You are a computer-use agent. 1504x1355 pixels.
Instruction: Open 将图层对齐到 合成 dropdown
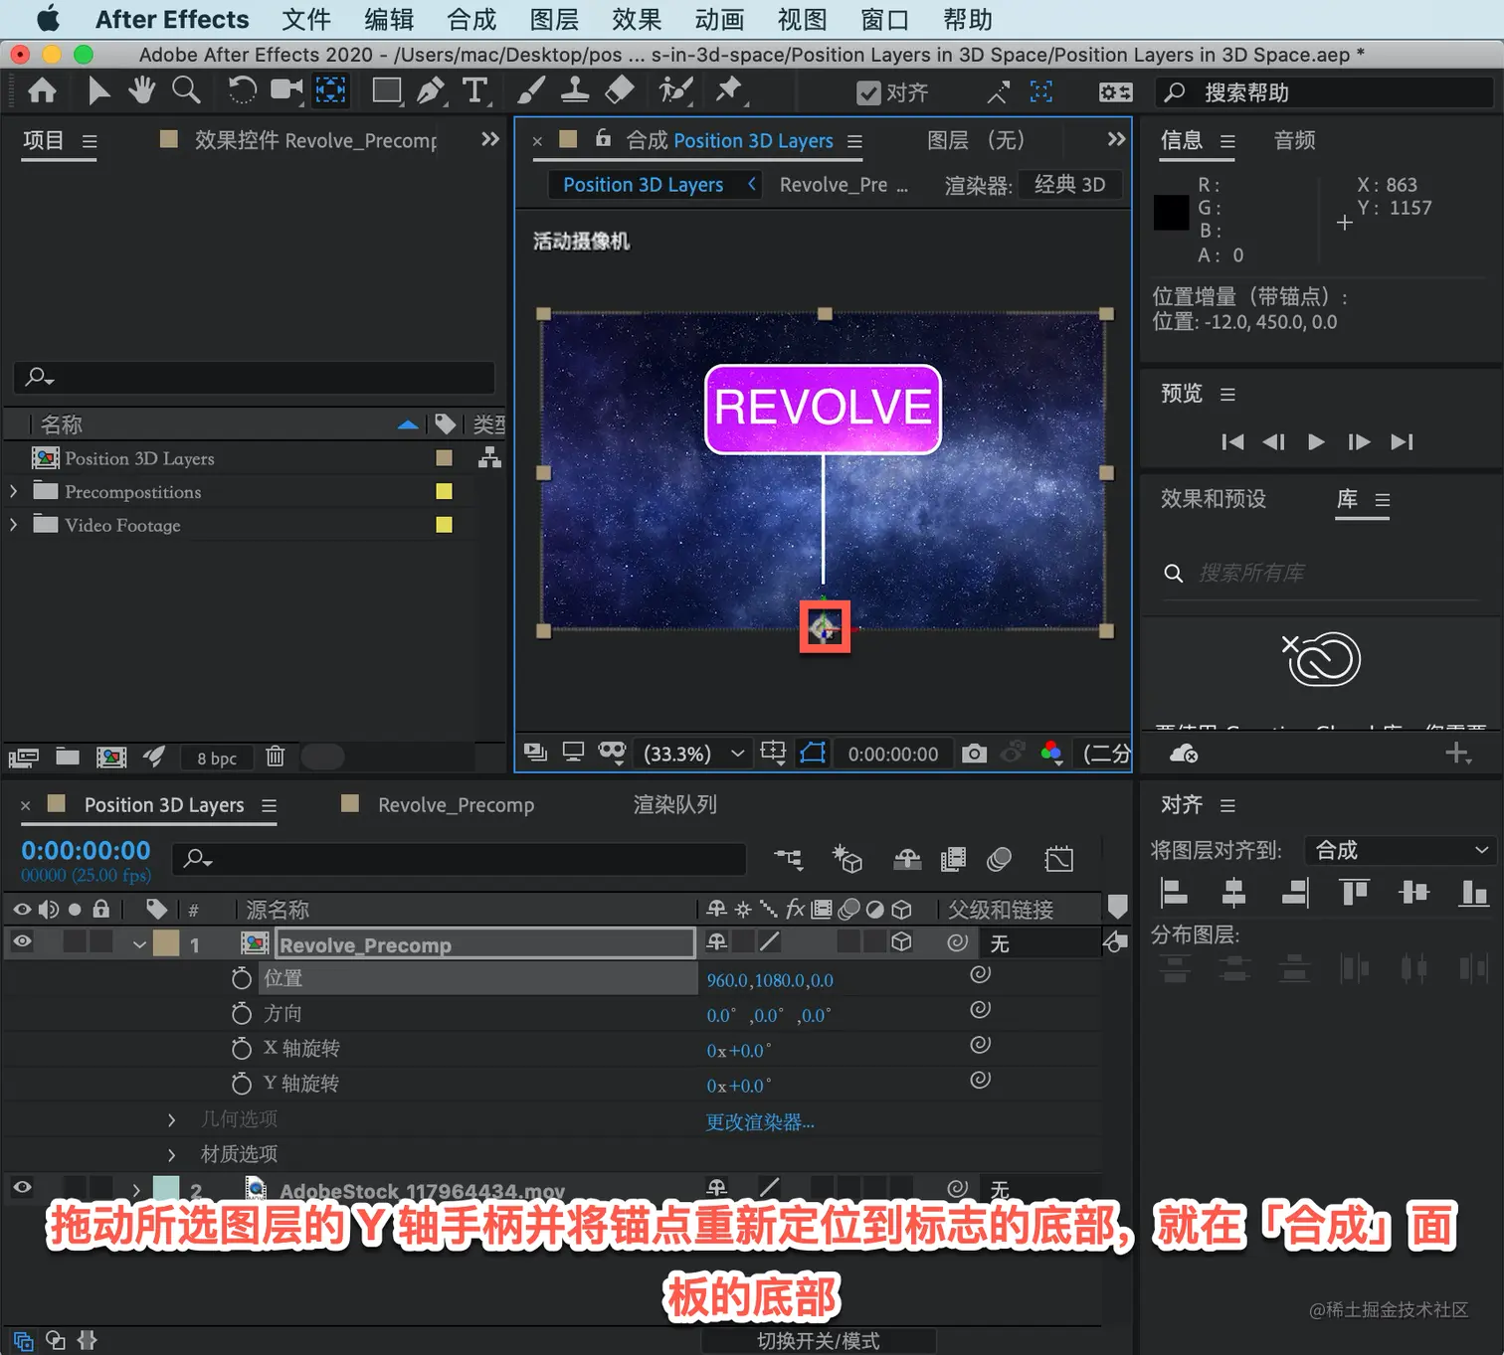tap(1400, 850)
